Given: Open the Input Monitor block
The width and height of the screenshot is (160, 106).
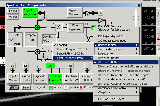Looking at the screenshot, I should (x=13, y=78).
